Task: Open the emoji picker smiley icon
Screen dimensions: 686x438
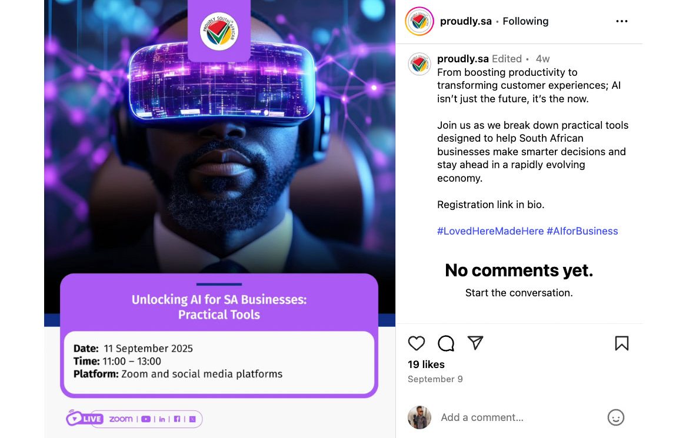Action: (615, 417)
